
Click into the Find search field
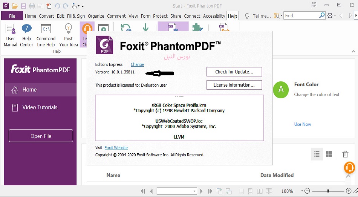[x=301, y=16]
